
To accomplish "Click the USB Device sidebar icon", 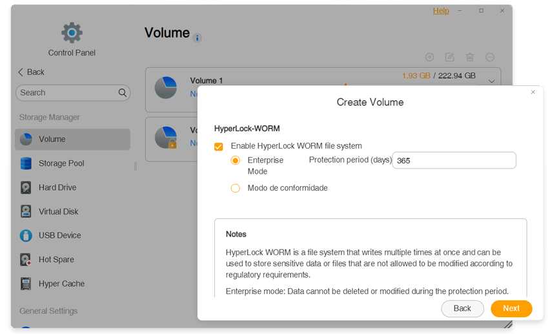I will 26,235.
